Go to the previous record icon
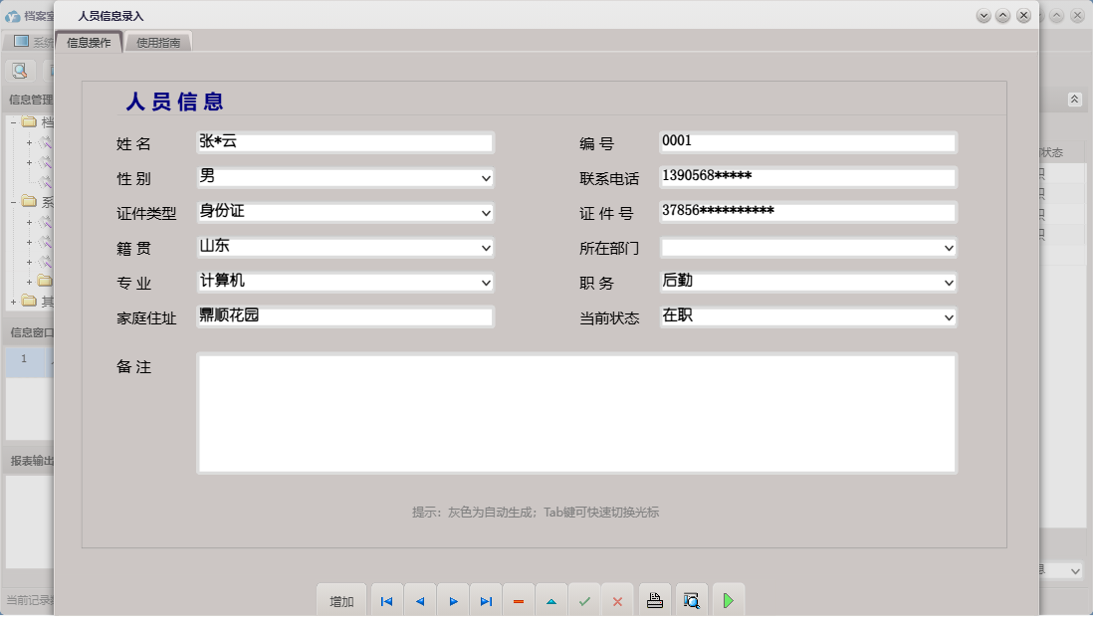The height and width of the screenshot is (622, 1093). point(419,600)
